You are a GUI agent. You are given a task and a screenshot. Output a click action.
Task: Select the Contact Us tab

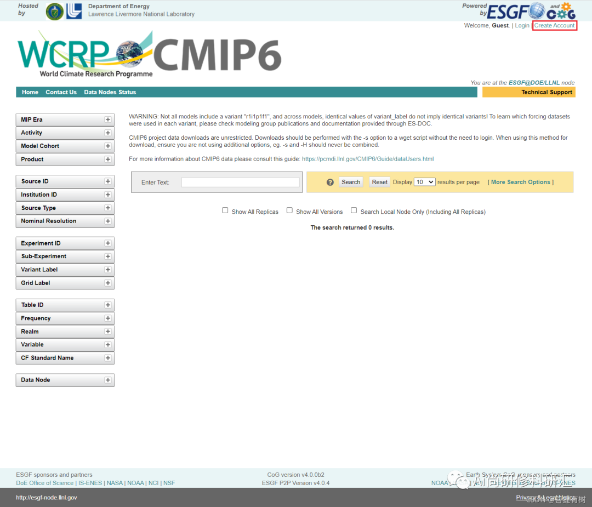[x=61, y=92]
